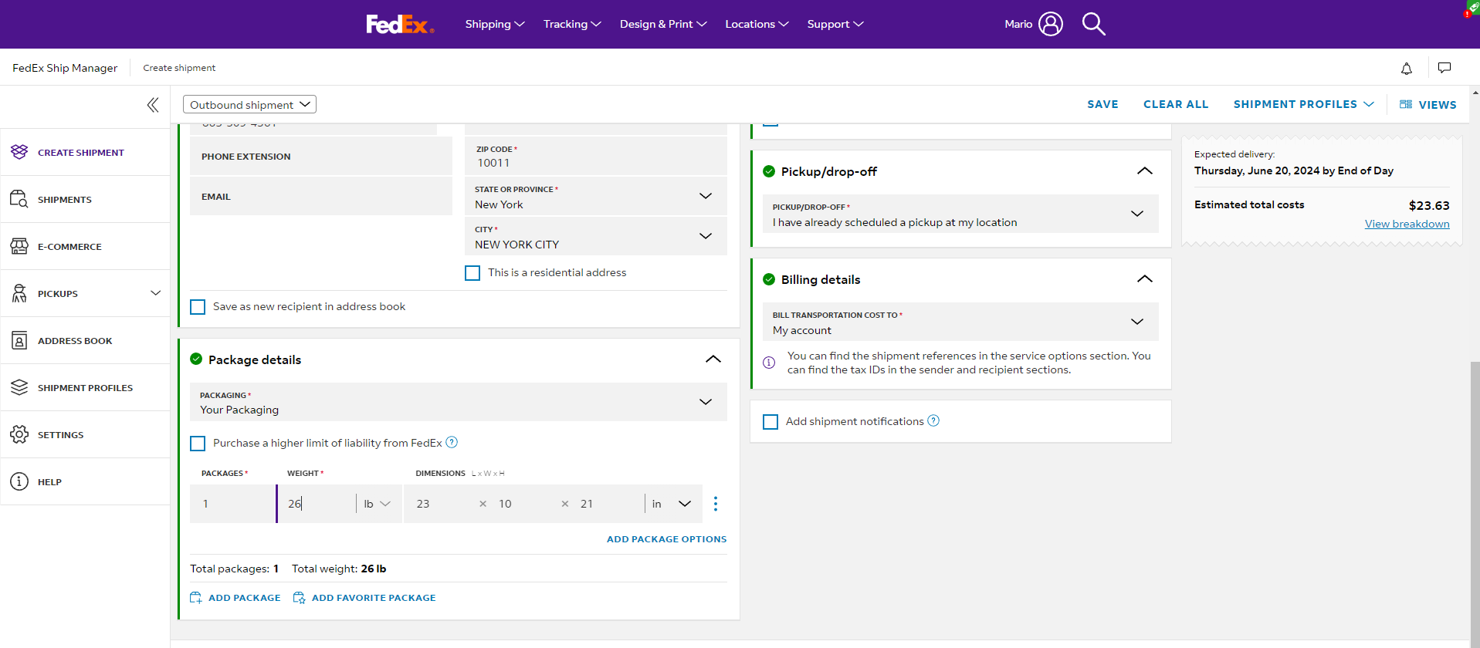This screenshot has width=1480, height=648.
Task: Open the weight unit lb dropdown
Action: click(378, 504)
